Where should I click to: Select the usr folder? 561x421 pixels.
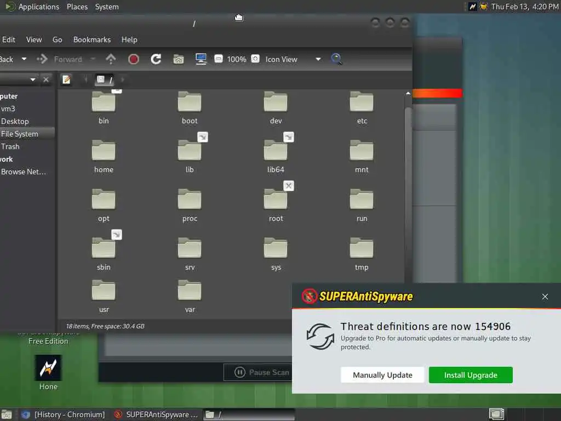pos(104,295)
